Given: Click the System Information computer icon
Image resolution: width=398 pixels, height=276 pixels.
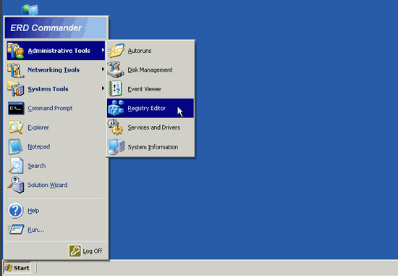Looking at the screenshot, I should 116,147.
